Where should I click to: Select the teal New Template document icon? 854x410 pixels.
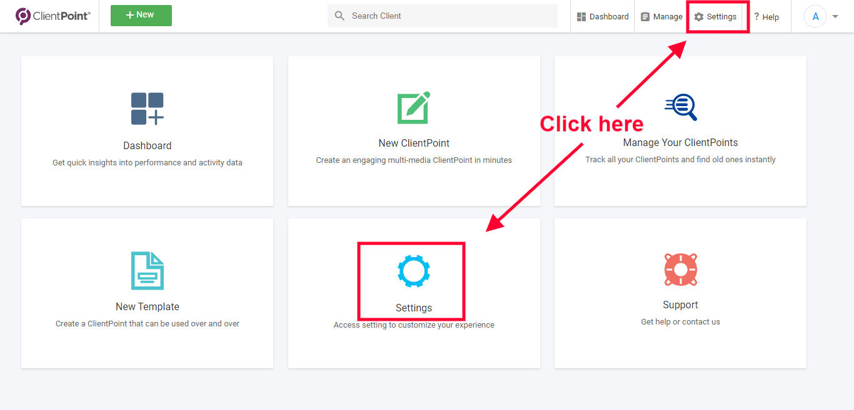(x=147, y=270)
